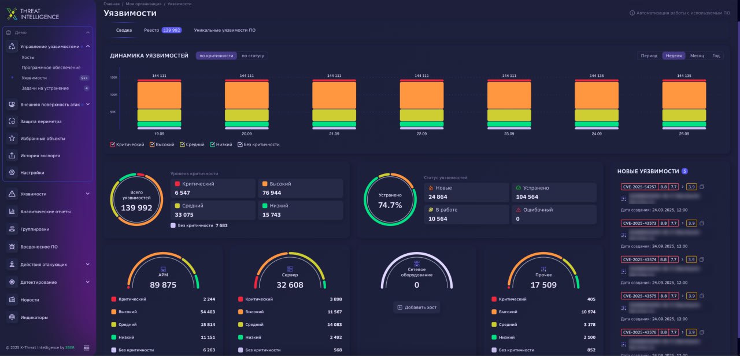Open Уникальные уязвимости ПО tab
This screenshot has width=740, height=356.
[x=224, y=30]
